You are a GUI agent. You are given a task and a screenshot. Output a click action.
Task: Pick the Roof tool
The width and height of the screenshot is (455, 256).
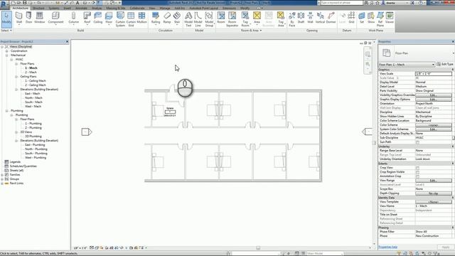point(87,18)
